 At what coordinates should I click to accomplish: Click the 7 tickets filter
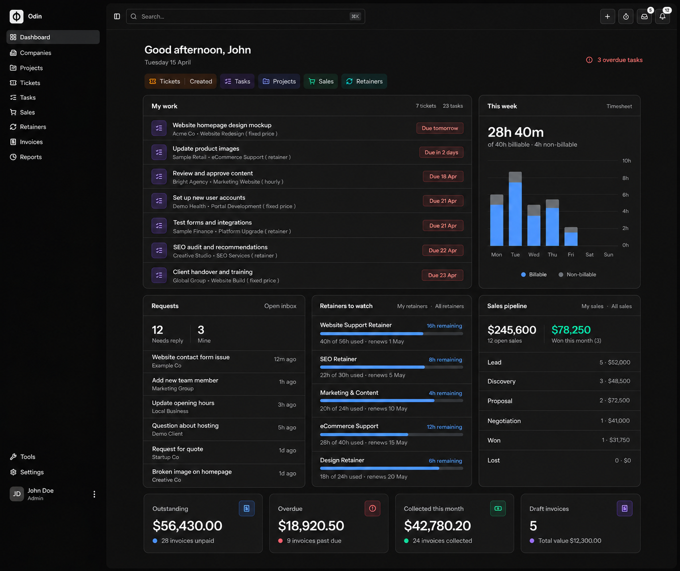[x=426, y=106]
